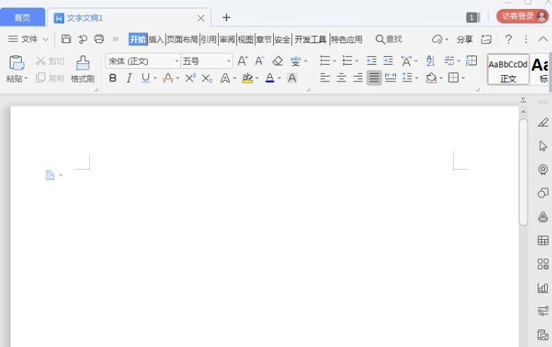Viewport: 552px width, 347px height.
Task: Click the Format Painter (格式刷) icon
Action: [83, 69]
